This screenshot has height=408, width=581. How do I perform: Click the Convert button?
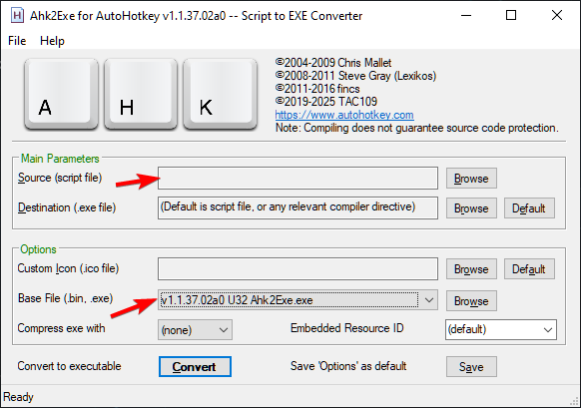(x=195, y=366)
